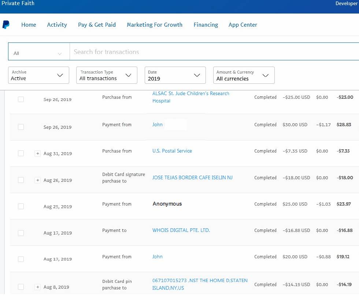Viewport: 359px width, 300px height.
Task: Open the App Center tab
Action: [243, 25]
